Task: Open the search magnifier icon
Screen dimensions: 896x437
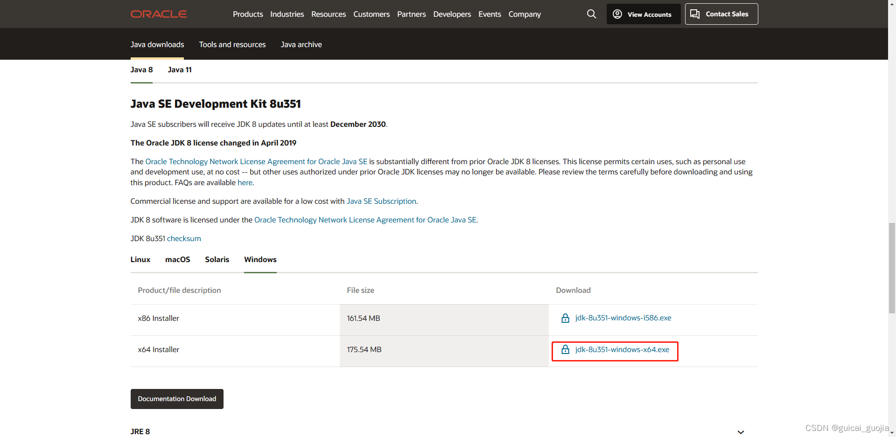Action: (591, 14)
